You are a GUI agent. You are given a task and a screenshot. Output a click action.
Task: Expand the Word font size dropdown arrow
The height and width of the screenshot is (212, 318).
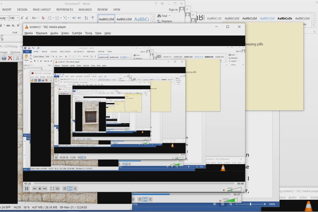coord(17,18)
